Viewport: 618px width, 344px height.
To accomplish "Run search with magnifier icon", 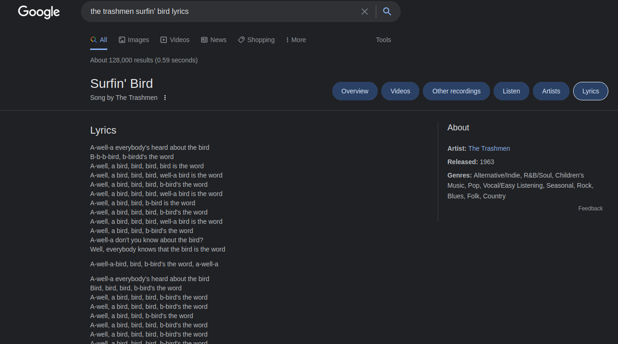I will tap(387, 12).
